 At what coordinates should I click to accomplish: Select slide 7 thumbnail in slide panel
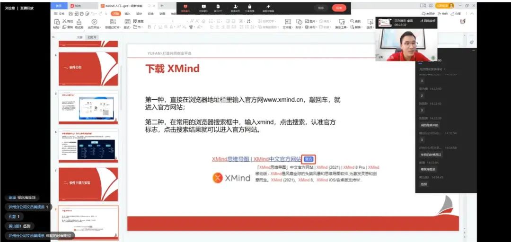[88, 184]
